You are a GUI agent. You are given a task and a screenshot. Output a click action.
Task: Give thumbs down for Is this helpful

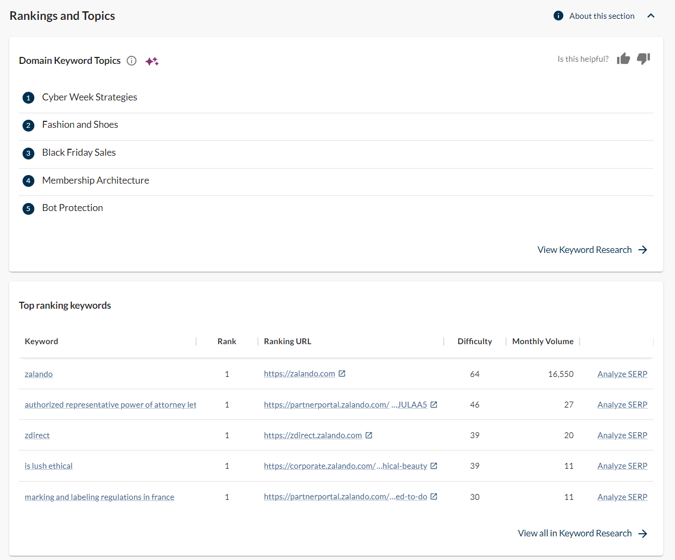point(643,59)
